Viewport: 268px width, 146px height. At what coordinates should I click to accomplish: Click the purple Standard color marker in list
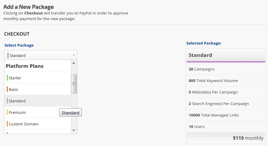click(7, 101)
